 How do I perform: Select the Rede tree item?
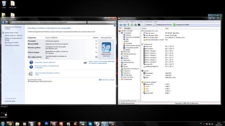[125, 64]
